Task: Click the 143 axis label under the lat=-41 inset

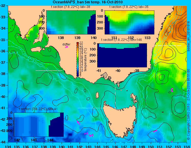Action: click(33, 140)
